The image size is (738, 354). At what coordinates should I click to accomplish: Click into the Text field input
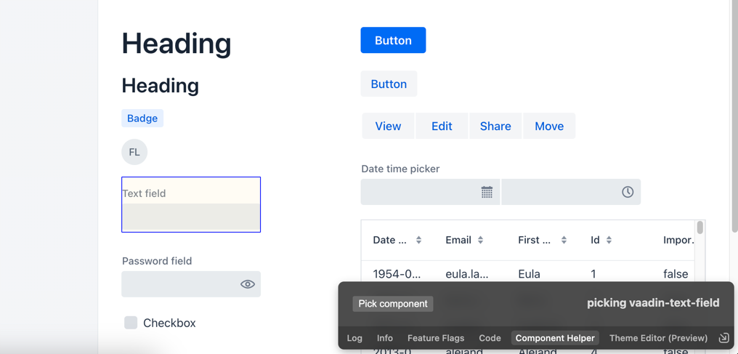[191, 217]
